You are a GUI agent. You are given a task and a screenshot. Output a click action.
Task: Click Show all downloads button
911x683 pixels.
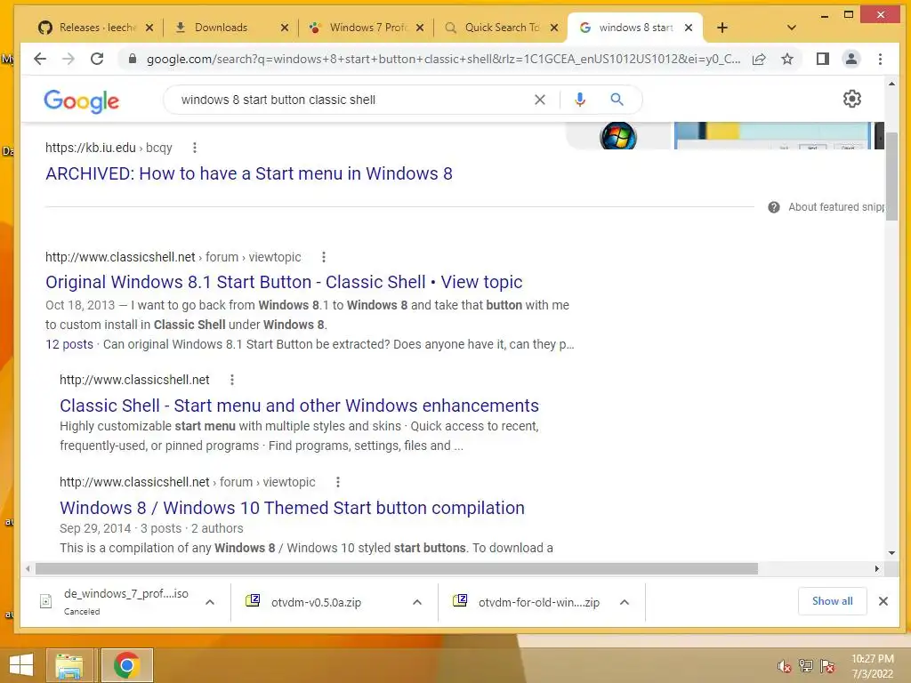832,601
